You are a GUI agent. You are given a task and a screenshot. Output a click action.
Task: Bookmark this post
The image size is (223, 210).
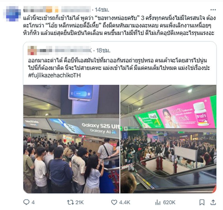(202, 202)
